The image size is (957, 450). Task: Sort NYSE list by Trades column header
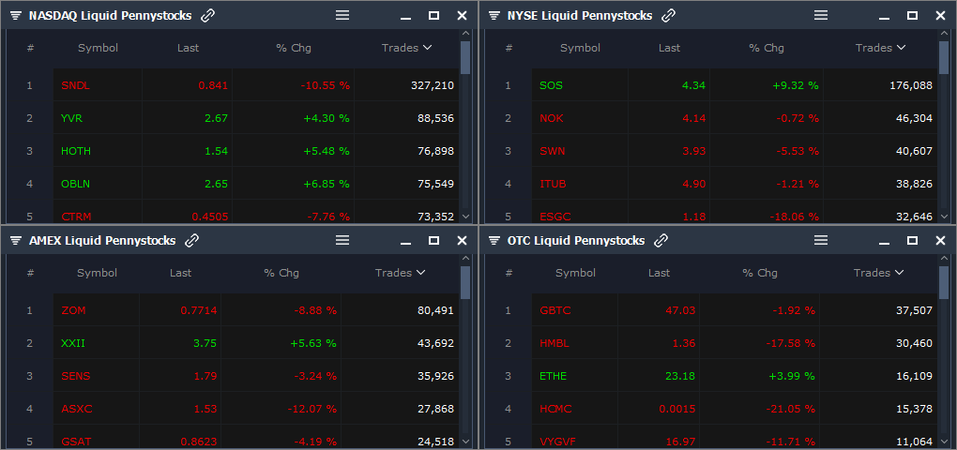pyautogui.click(x=880, y=48)
